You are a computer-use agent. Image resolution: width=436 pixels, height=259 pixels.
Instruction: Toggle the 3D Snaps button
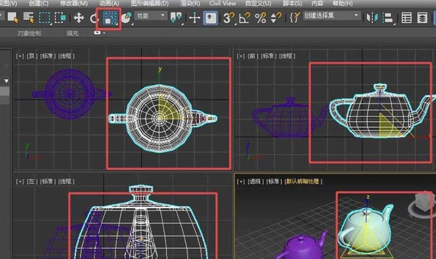click(229, 18)
